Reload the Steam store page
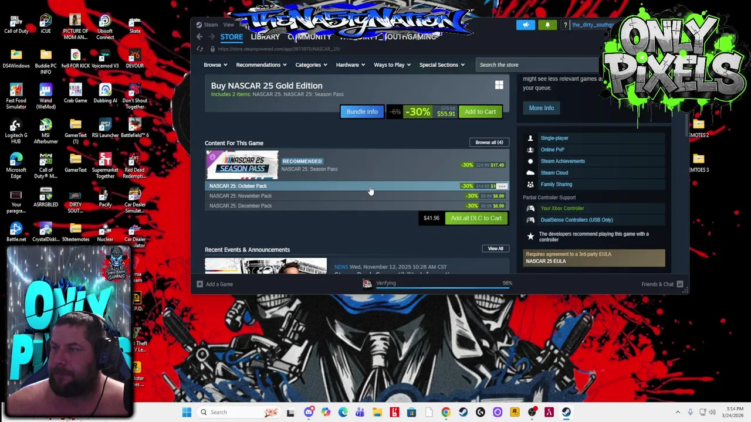This screenshot has height=422, width=751. (199, 49)
